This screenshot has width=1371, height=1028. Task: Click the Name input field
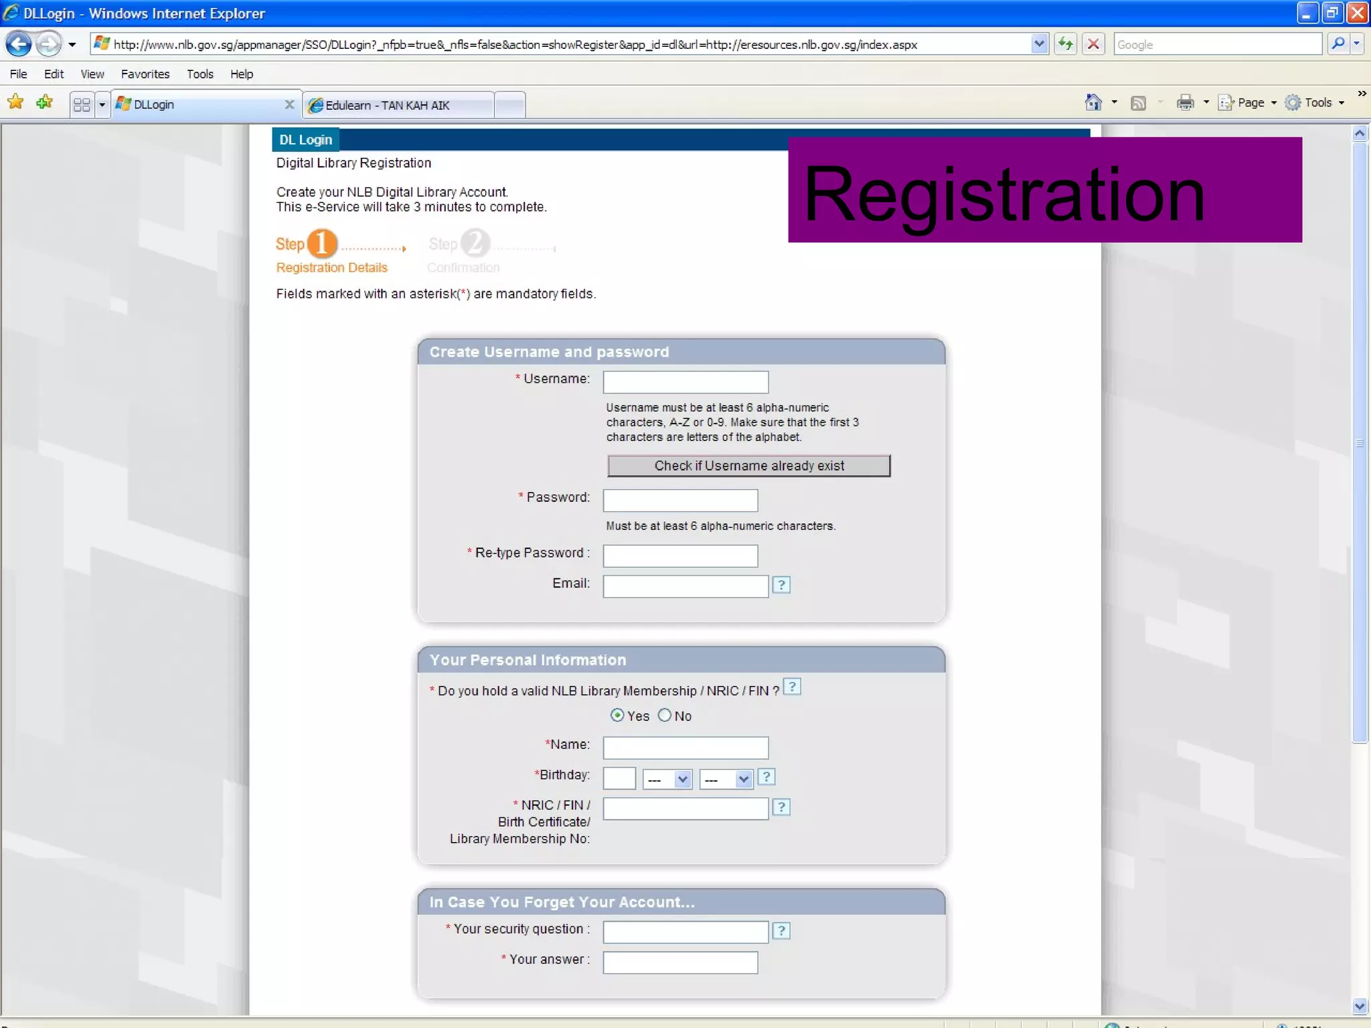[685, 748]
